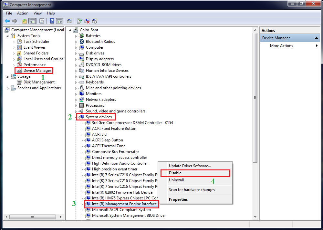The width and height of the screenshot is (323, 230).
Task: Select Properties from the context menu
Action: [x=178, y=199]
